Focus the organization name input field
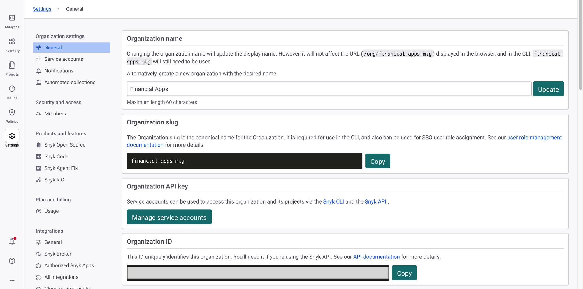This screenshot has width=583, height=289. point(329,89)
